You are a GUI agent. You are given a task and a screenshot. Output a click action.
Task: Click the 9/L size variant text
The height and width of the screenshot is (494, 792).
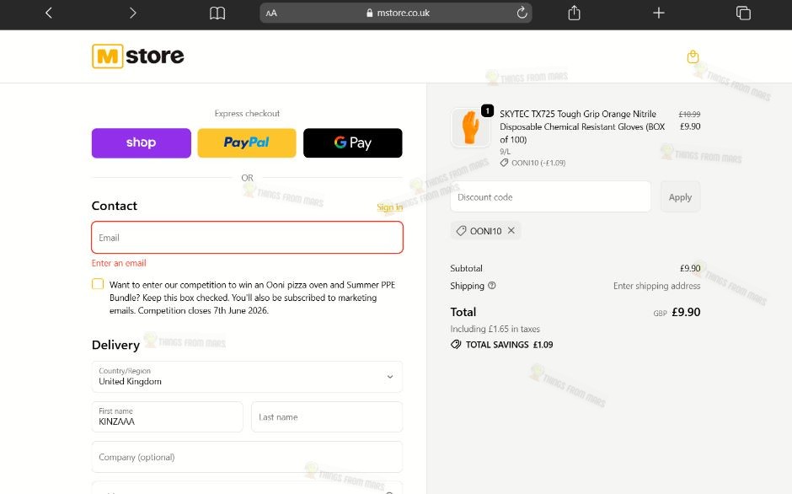[505, 152]
